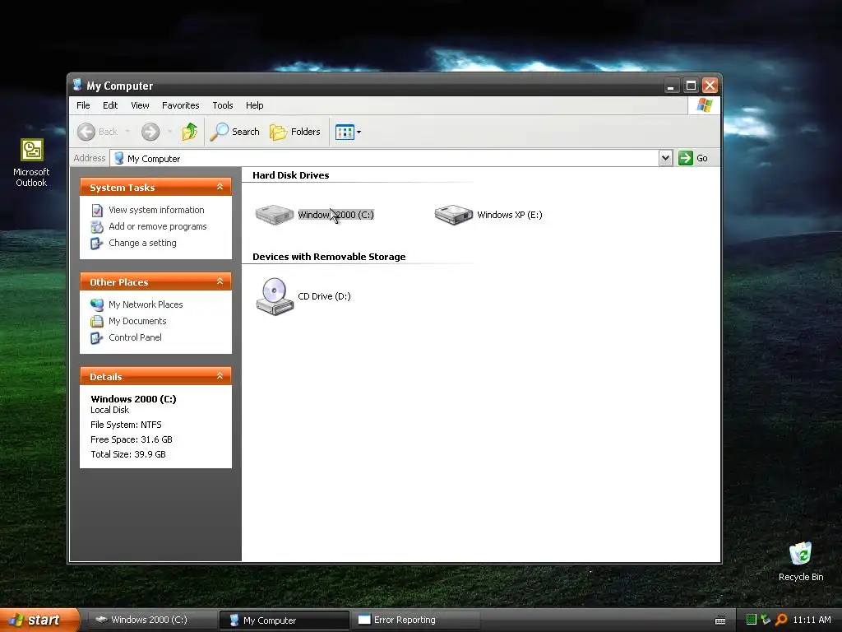Go up one folder level icon
The height and width of the screenshot is (632, 842).
point(190,132)
